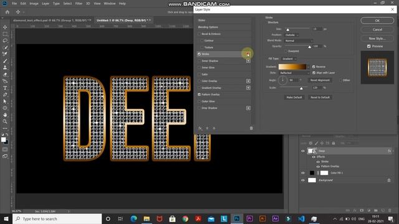This screenshot has width=399, height=224.
Task: Select the Eraser tool
Action: click(5, 75)
